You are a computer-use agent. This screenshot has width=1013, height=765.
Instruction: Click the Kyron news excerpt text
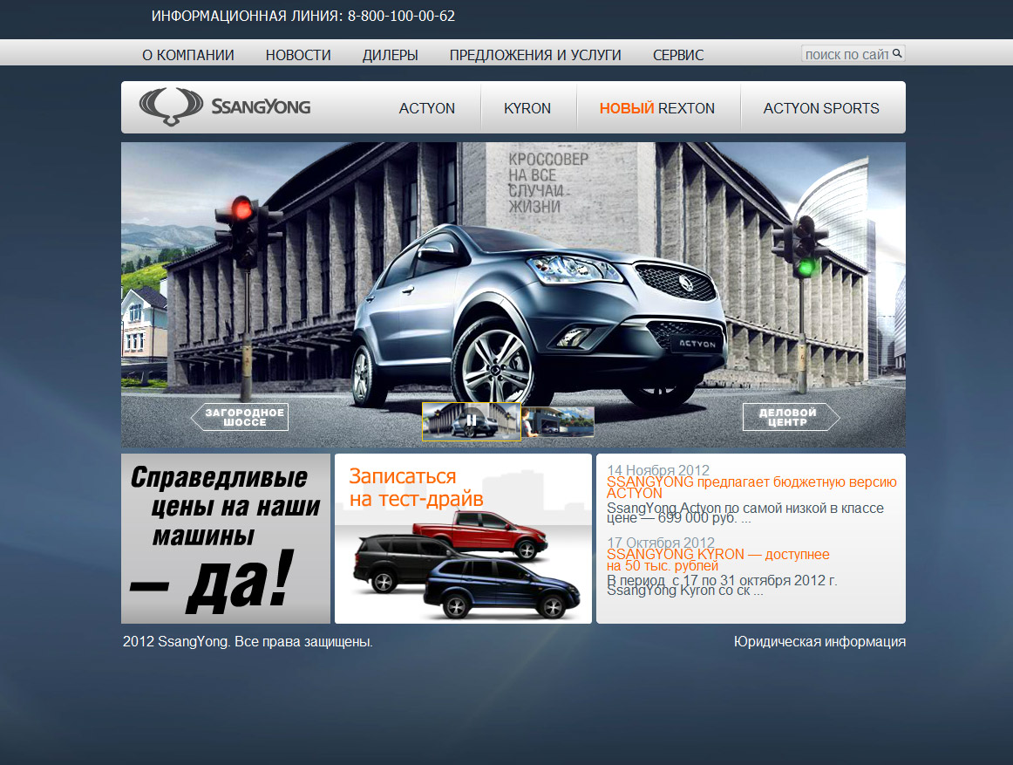(722, 585)
